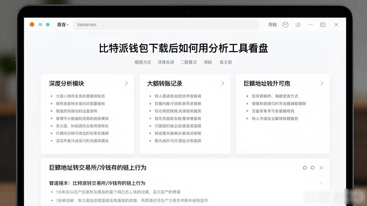
Task: Select the last tab under the page title
Action: tap(226, 62)
